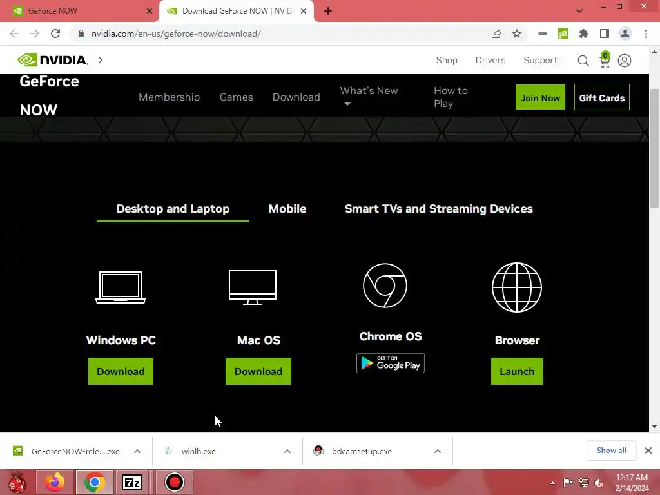Open Smart TVs and Streaming Devices tab
This screenshot has width=660, height=495.
[438, 209]
